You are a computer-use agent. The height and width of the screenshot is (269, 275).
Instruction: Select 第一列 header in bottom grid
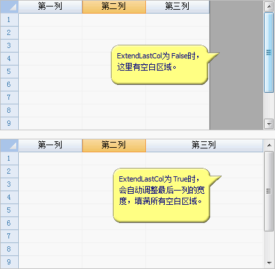pos(50,145)
